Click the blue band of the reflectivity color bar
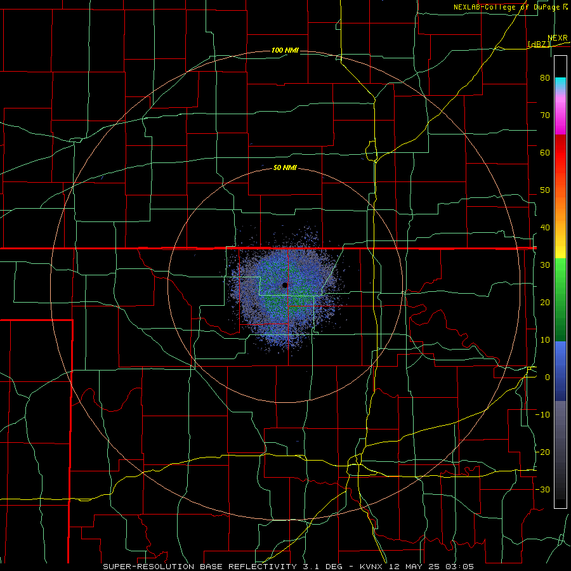This screenshot has height=571, width=571. pos(560,371)
